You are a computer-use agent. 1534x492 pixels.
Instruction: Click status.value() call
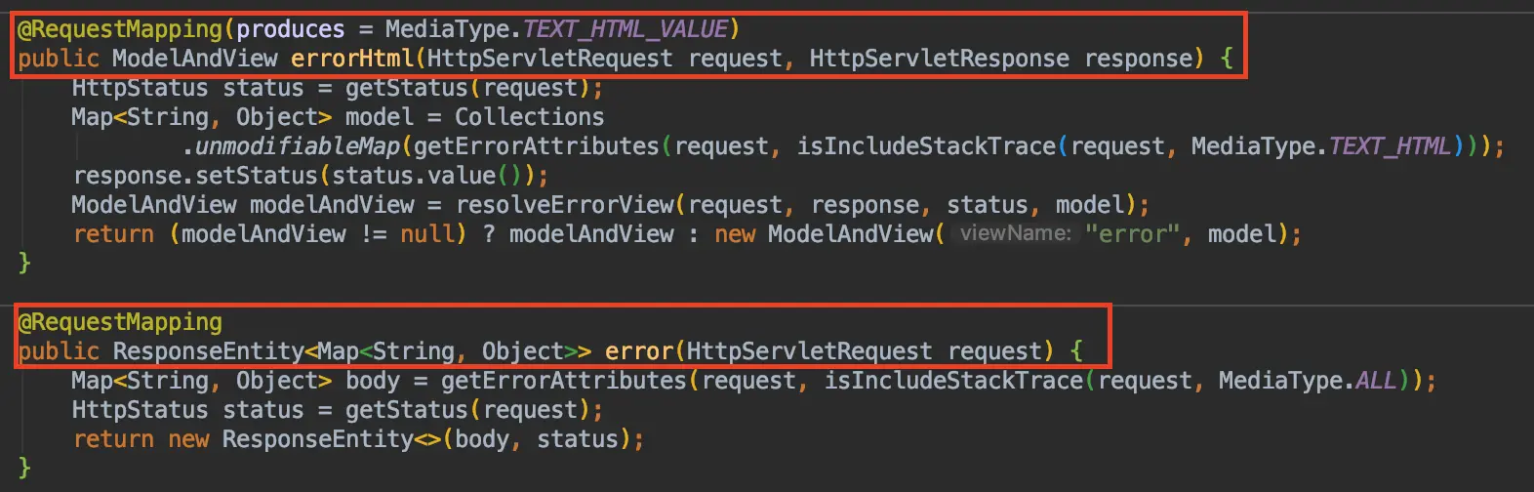point(427,176)
